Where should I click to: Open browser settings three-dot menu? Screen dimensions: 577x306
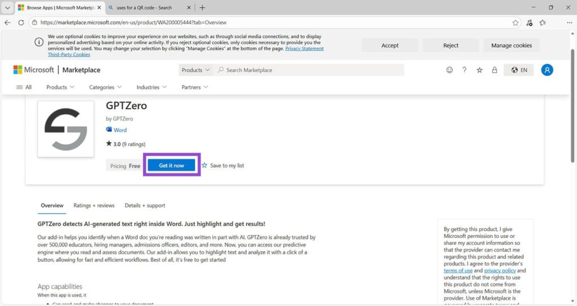[569, 22]
